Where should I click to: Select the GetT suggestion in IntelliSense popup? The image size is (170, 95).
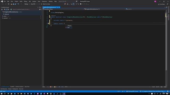point(69,27)
